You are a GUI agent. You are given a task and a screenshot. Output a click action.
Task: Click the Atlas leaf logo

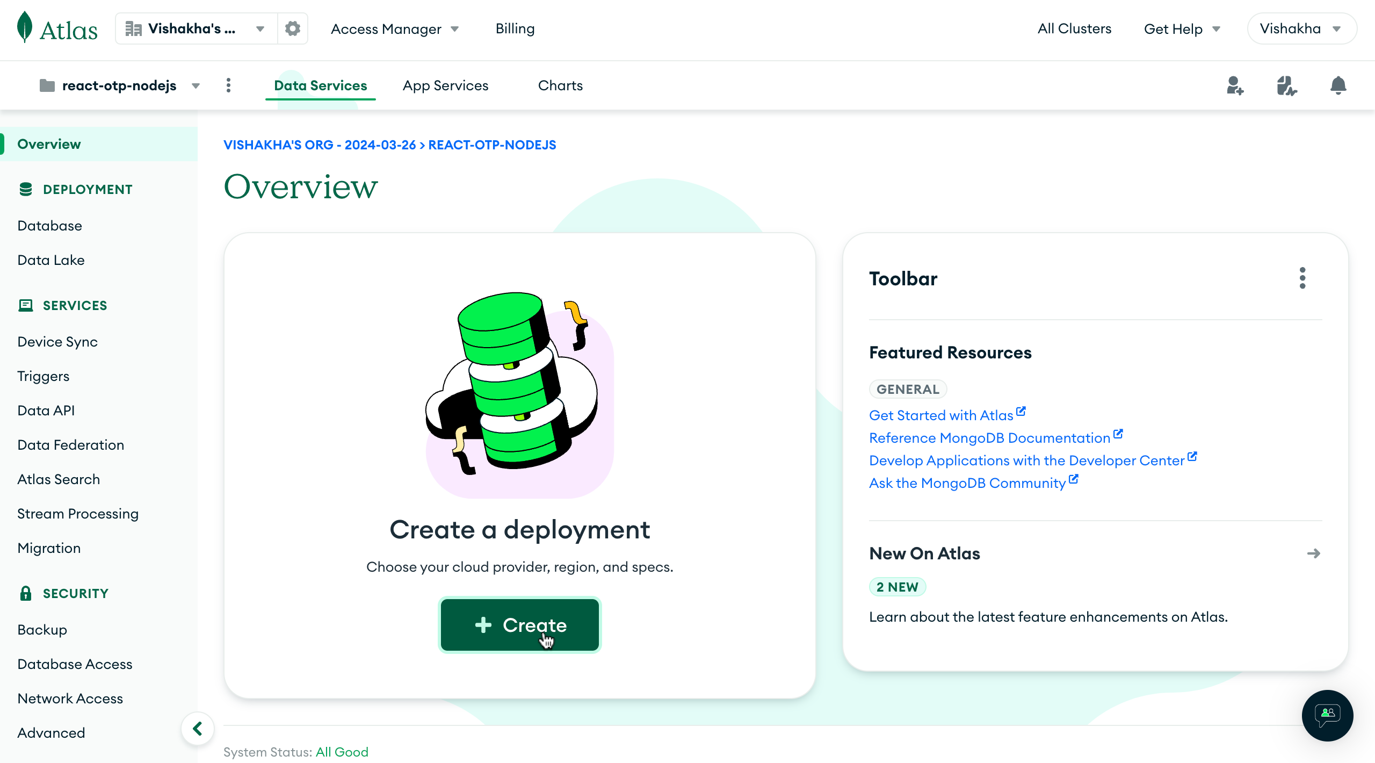(x=25, y=27)
